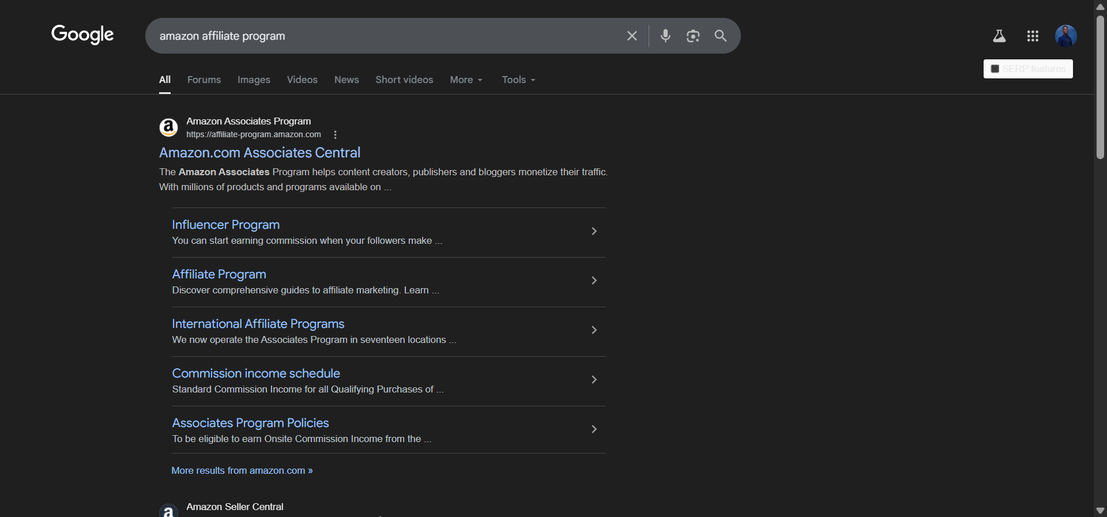Open the Google account profile avatar
Screen dimensions: 1107x517
point(1065,36)
